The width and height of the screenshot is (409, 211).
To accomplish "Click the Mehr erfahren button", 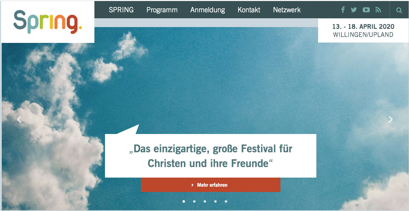I will (x=211, y=185).
